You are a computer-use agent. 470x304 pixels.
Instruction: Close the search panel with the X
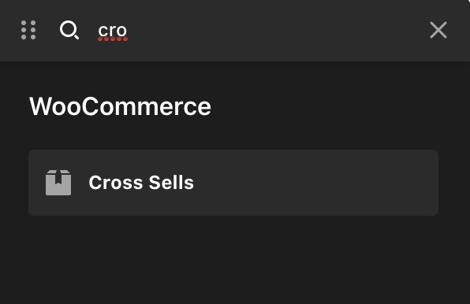(438, 30)
